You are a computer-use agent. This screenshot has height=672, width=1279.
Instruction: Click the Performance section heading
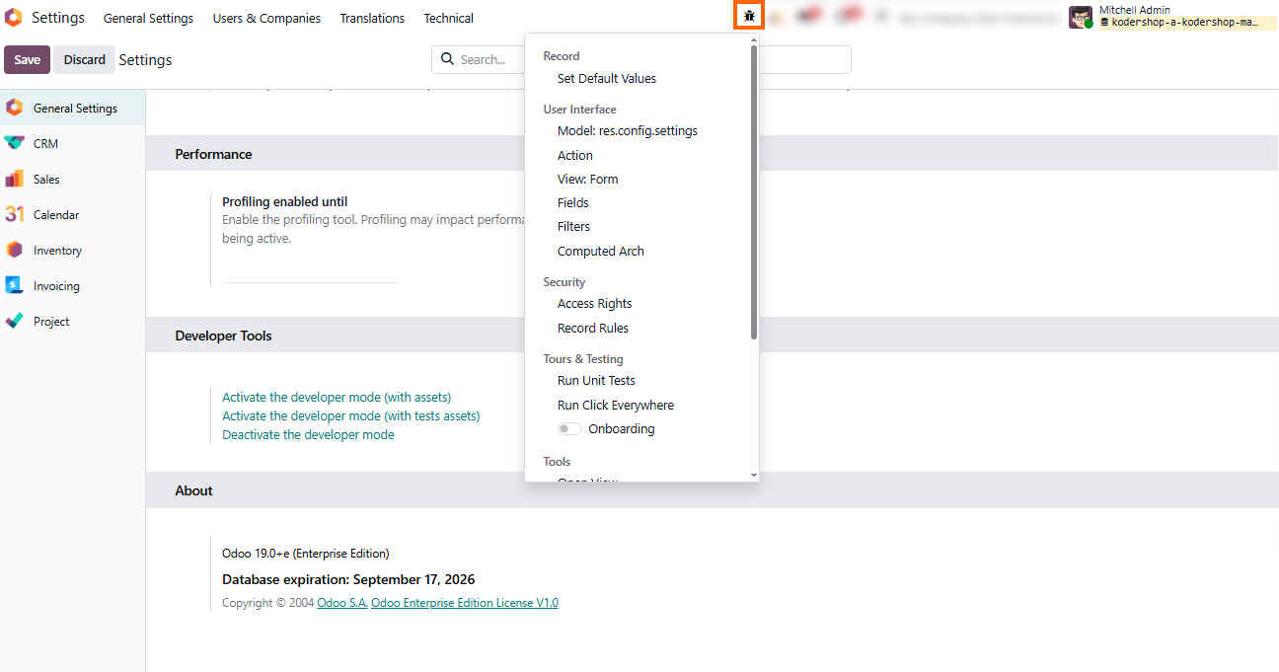pos(213,154)
